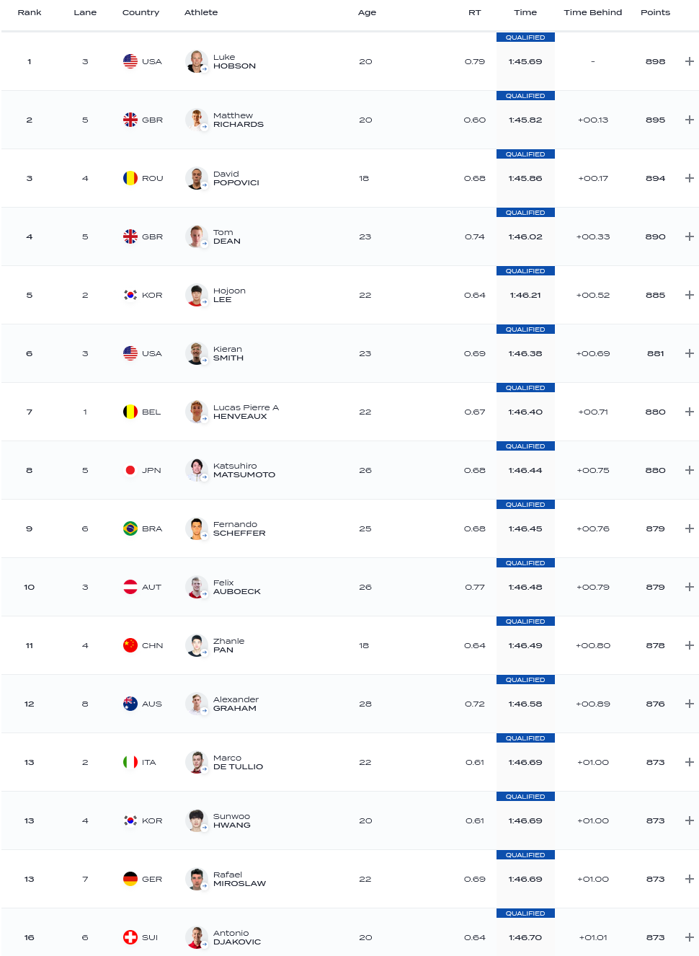Viewport: 699px width, 956px height.
Task: Click the Qualified badge above Rafael Miroslaw's time
Action: (x=525, y=855)
